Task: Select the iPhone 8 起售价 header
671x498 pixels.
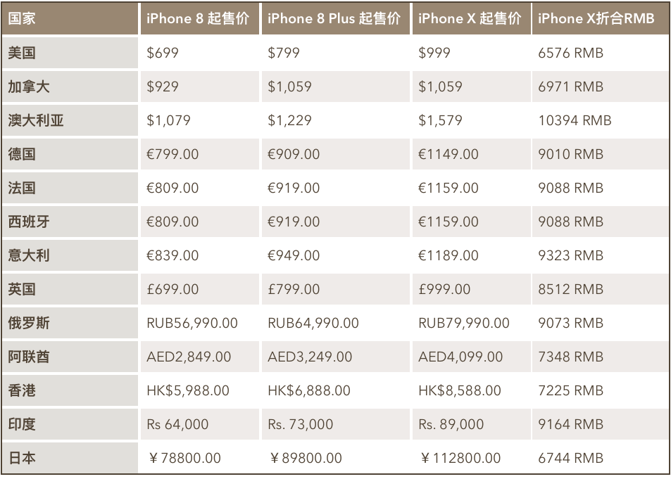Action: click(x=198, y=19)
